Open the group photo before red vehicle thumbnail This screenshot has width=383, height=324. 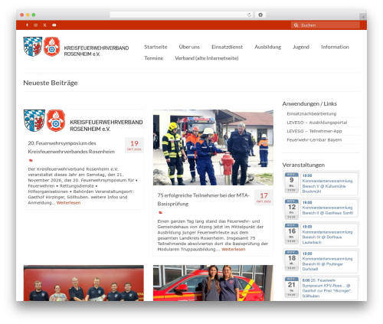click(83, 283)
